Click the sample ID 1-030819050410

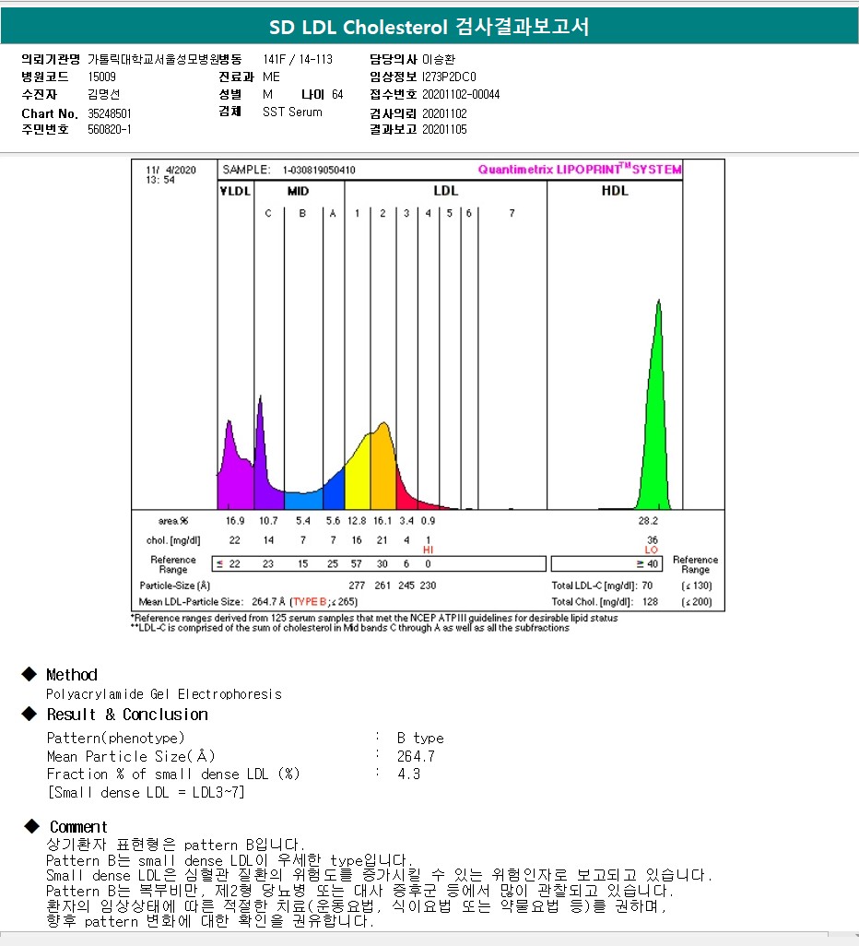pos(319,170)
